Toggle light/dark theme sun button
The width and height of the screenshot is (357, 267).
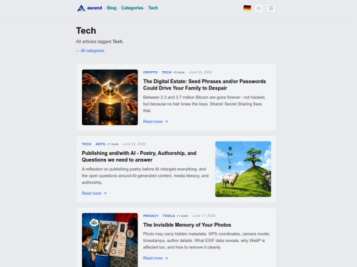click(258, 8)
